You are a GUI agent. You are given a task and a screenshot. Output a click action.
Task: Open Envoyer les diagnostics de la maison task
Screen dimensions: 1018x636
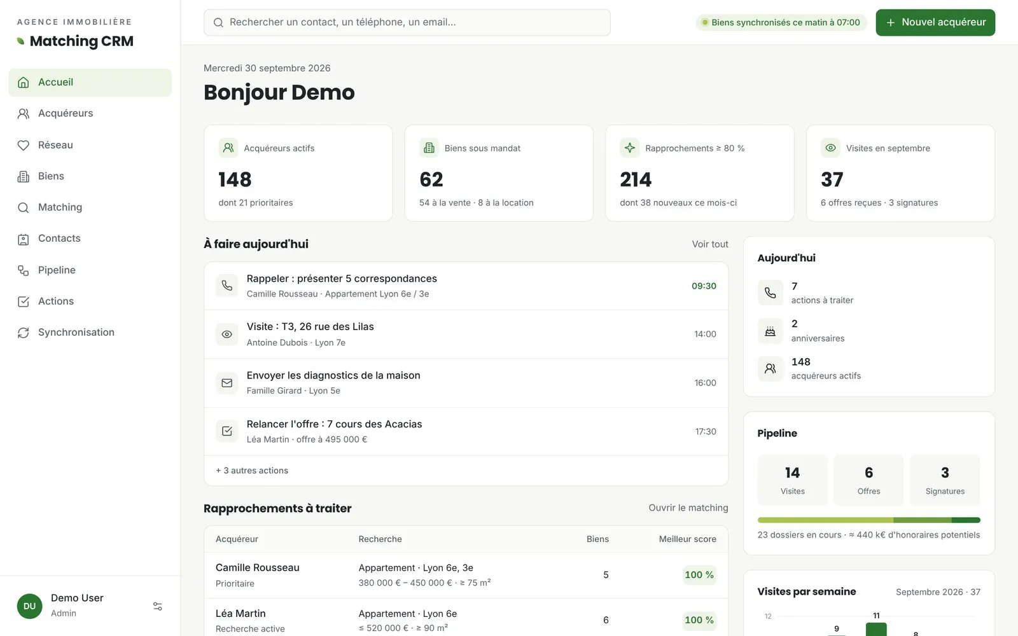click(466, 383)
